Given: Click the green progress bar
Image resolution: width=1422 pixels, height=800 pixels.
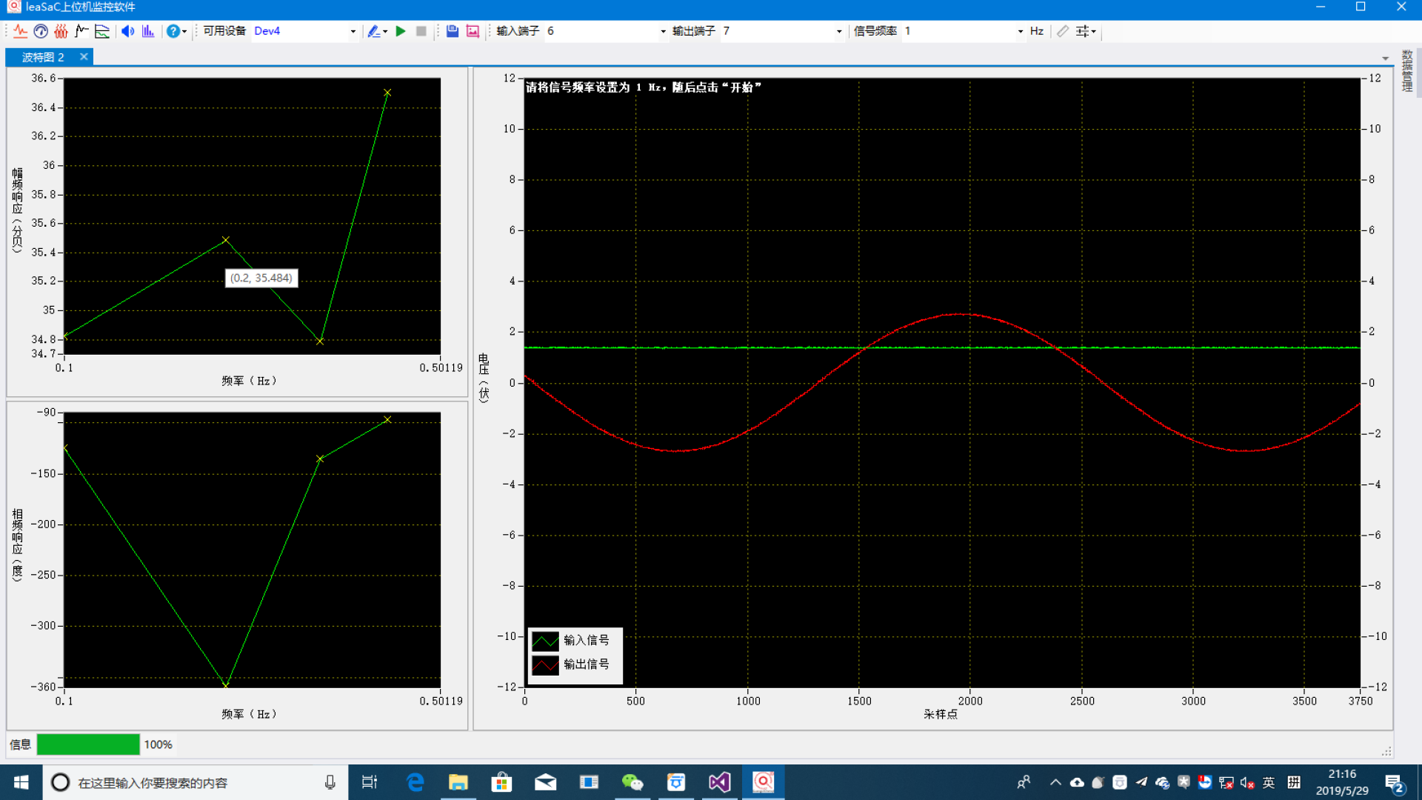Looking at the screenshot, I should pos(88,744).
